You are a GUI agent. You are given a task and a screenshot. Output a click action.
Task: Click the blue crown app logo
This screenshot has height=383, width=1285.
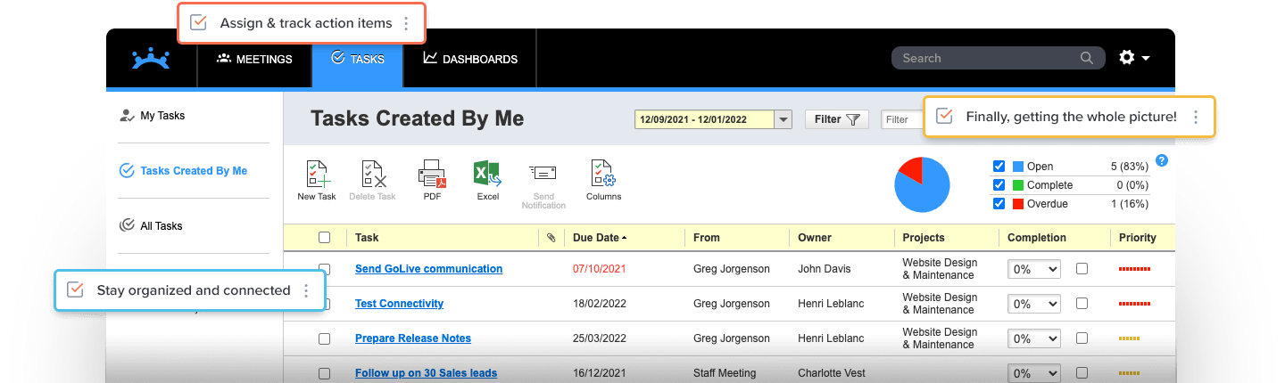point(151,59)
